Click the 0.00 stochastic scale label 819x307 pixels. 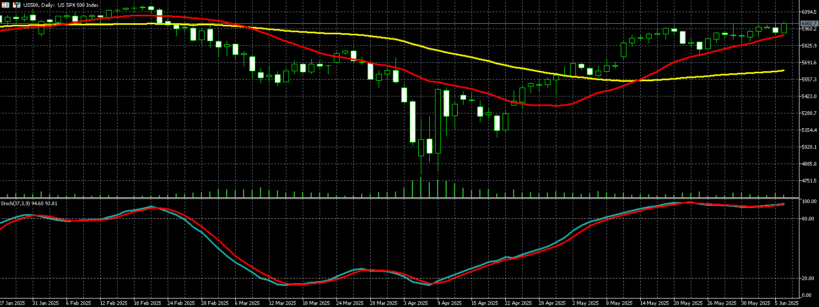point(807,295)
